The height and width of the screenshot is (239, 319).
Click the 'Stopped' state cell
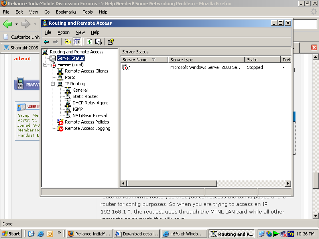click(255, 67)
